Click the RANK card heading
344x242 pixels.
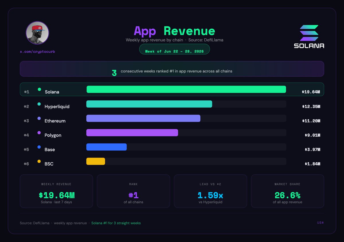point(134,184)
